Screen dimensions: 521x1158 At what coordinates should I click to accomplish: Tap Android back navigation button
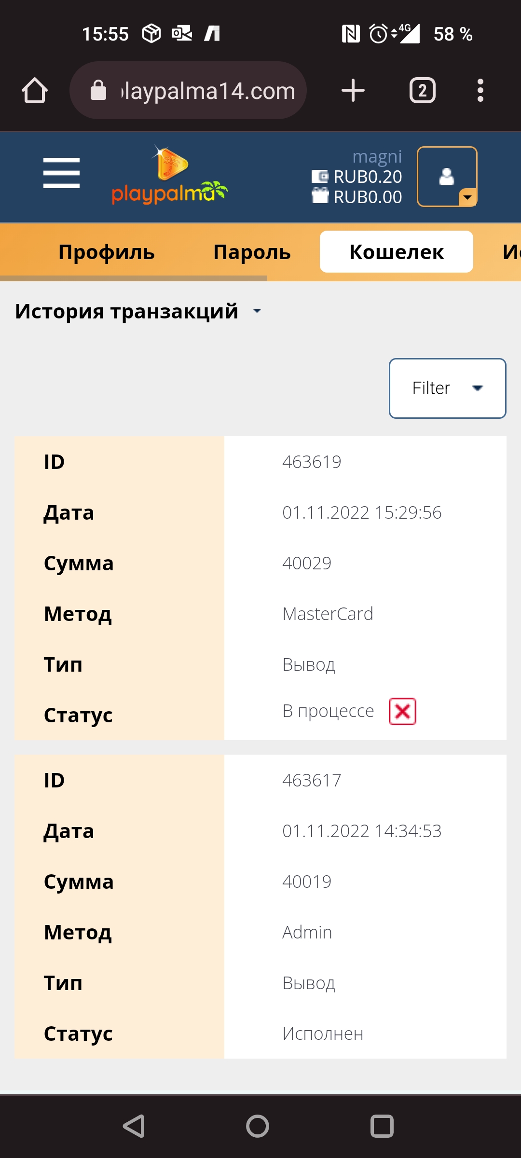[x=134, y=1126]
